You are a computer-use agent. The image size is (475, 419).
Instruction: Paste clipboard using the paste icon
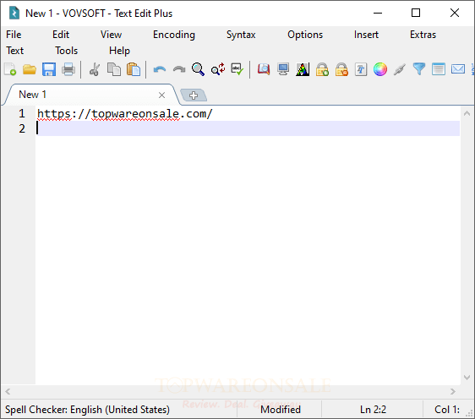(134, 69)
